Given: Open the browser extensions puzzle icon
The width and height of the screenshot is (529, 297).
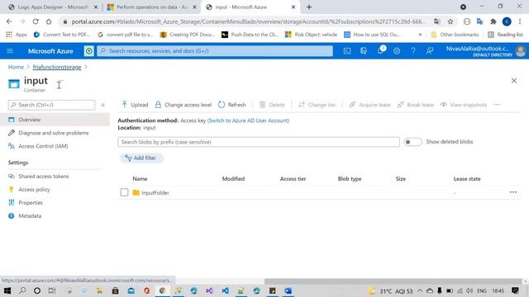Looking at the screenshot, I should 493,21.
